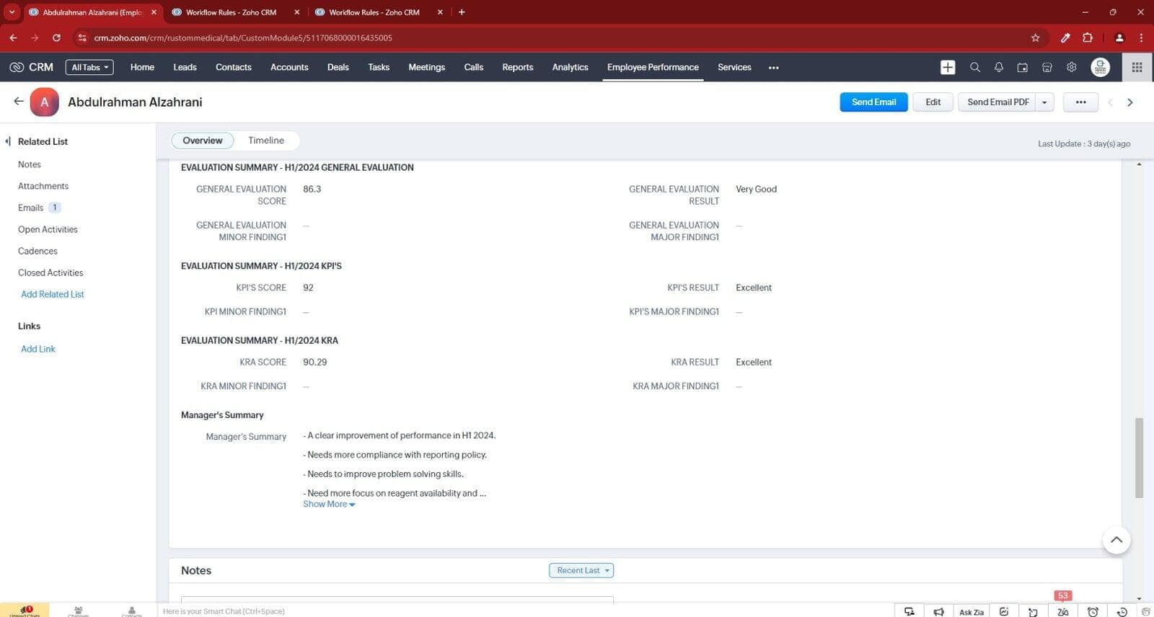Viewport: 1154px width, 617px height.
Task: Collapse the Related List sidebar
Action: pyautogui.click(x=8, y=141)
